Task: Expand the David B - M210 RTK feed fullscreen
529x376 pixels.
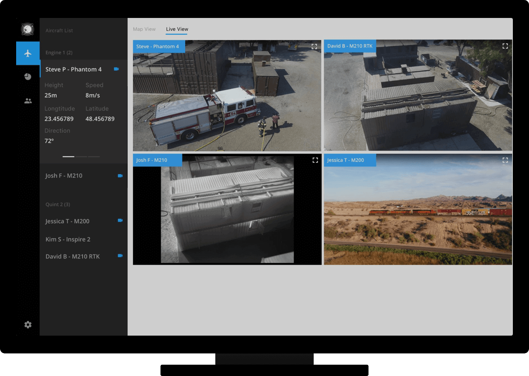Action: coord(505,46)
